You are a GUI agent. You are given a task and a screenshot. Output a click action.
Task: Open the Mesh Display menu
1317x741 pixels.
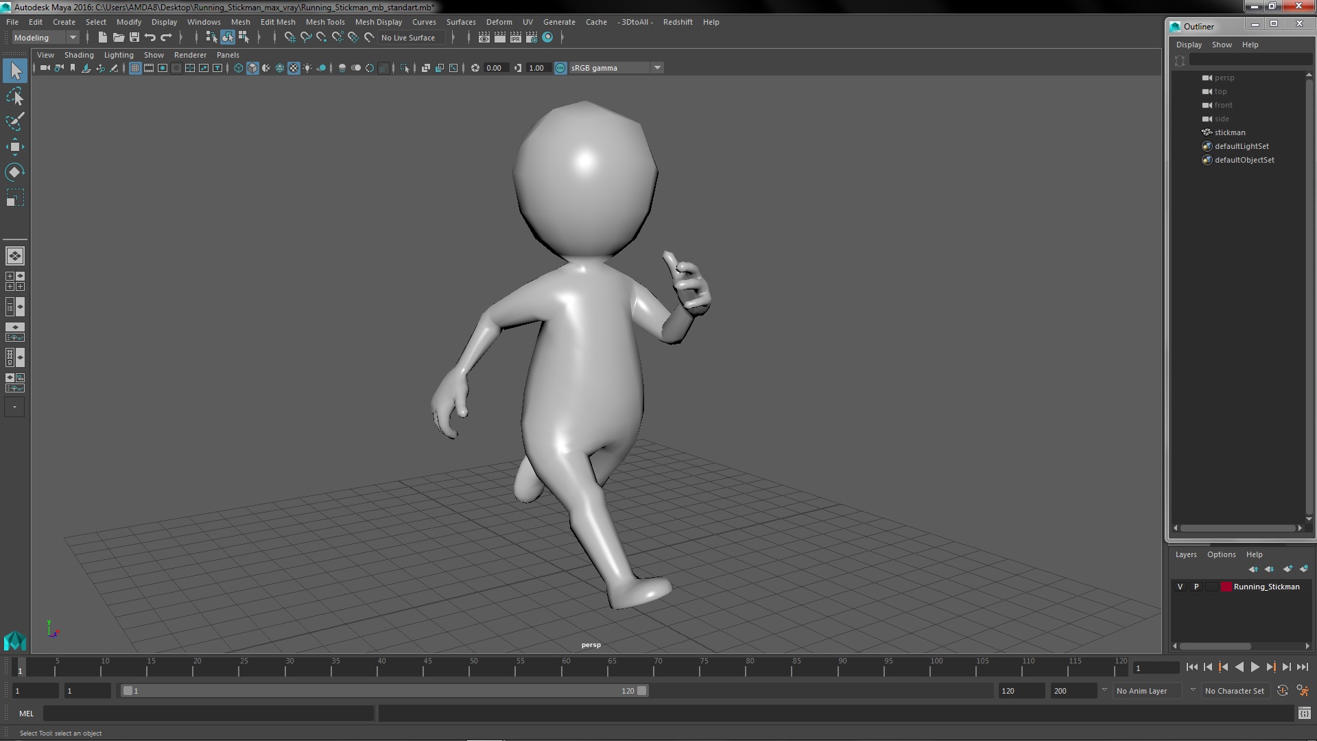click(378, 22)
